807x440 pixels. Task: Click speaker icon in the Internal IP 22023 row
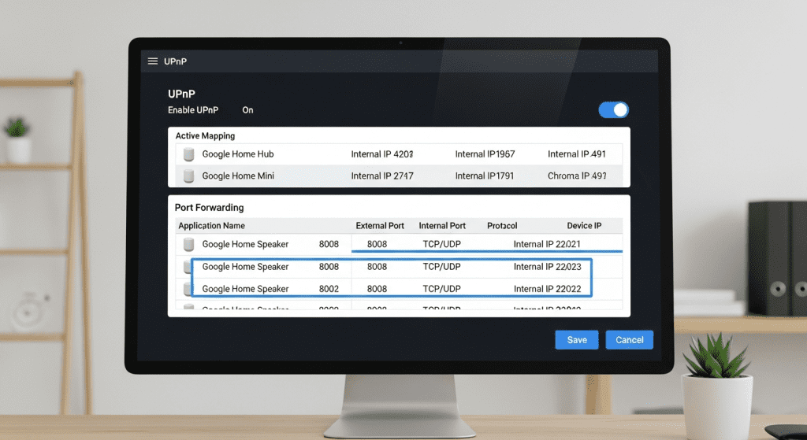[189, 267]
